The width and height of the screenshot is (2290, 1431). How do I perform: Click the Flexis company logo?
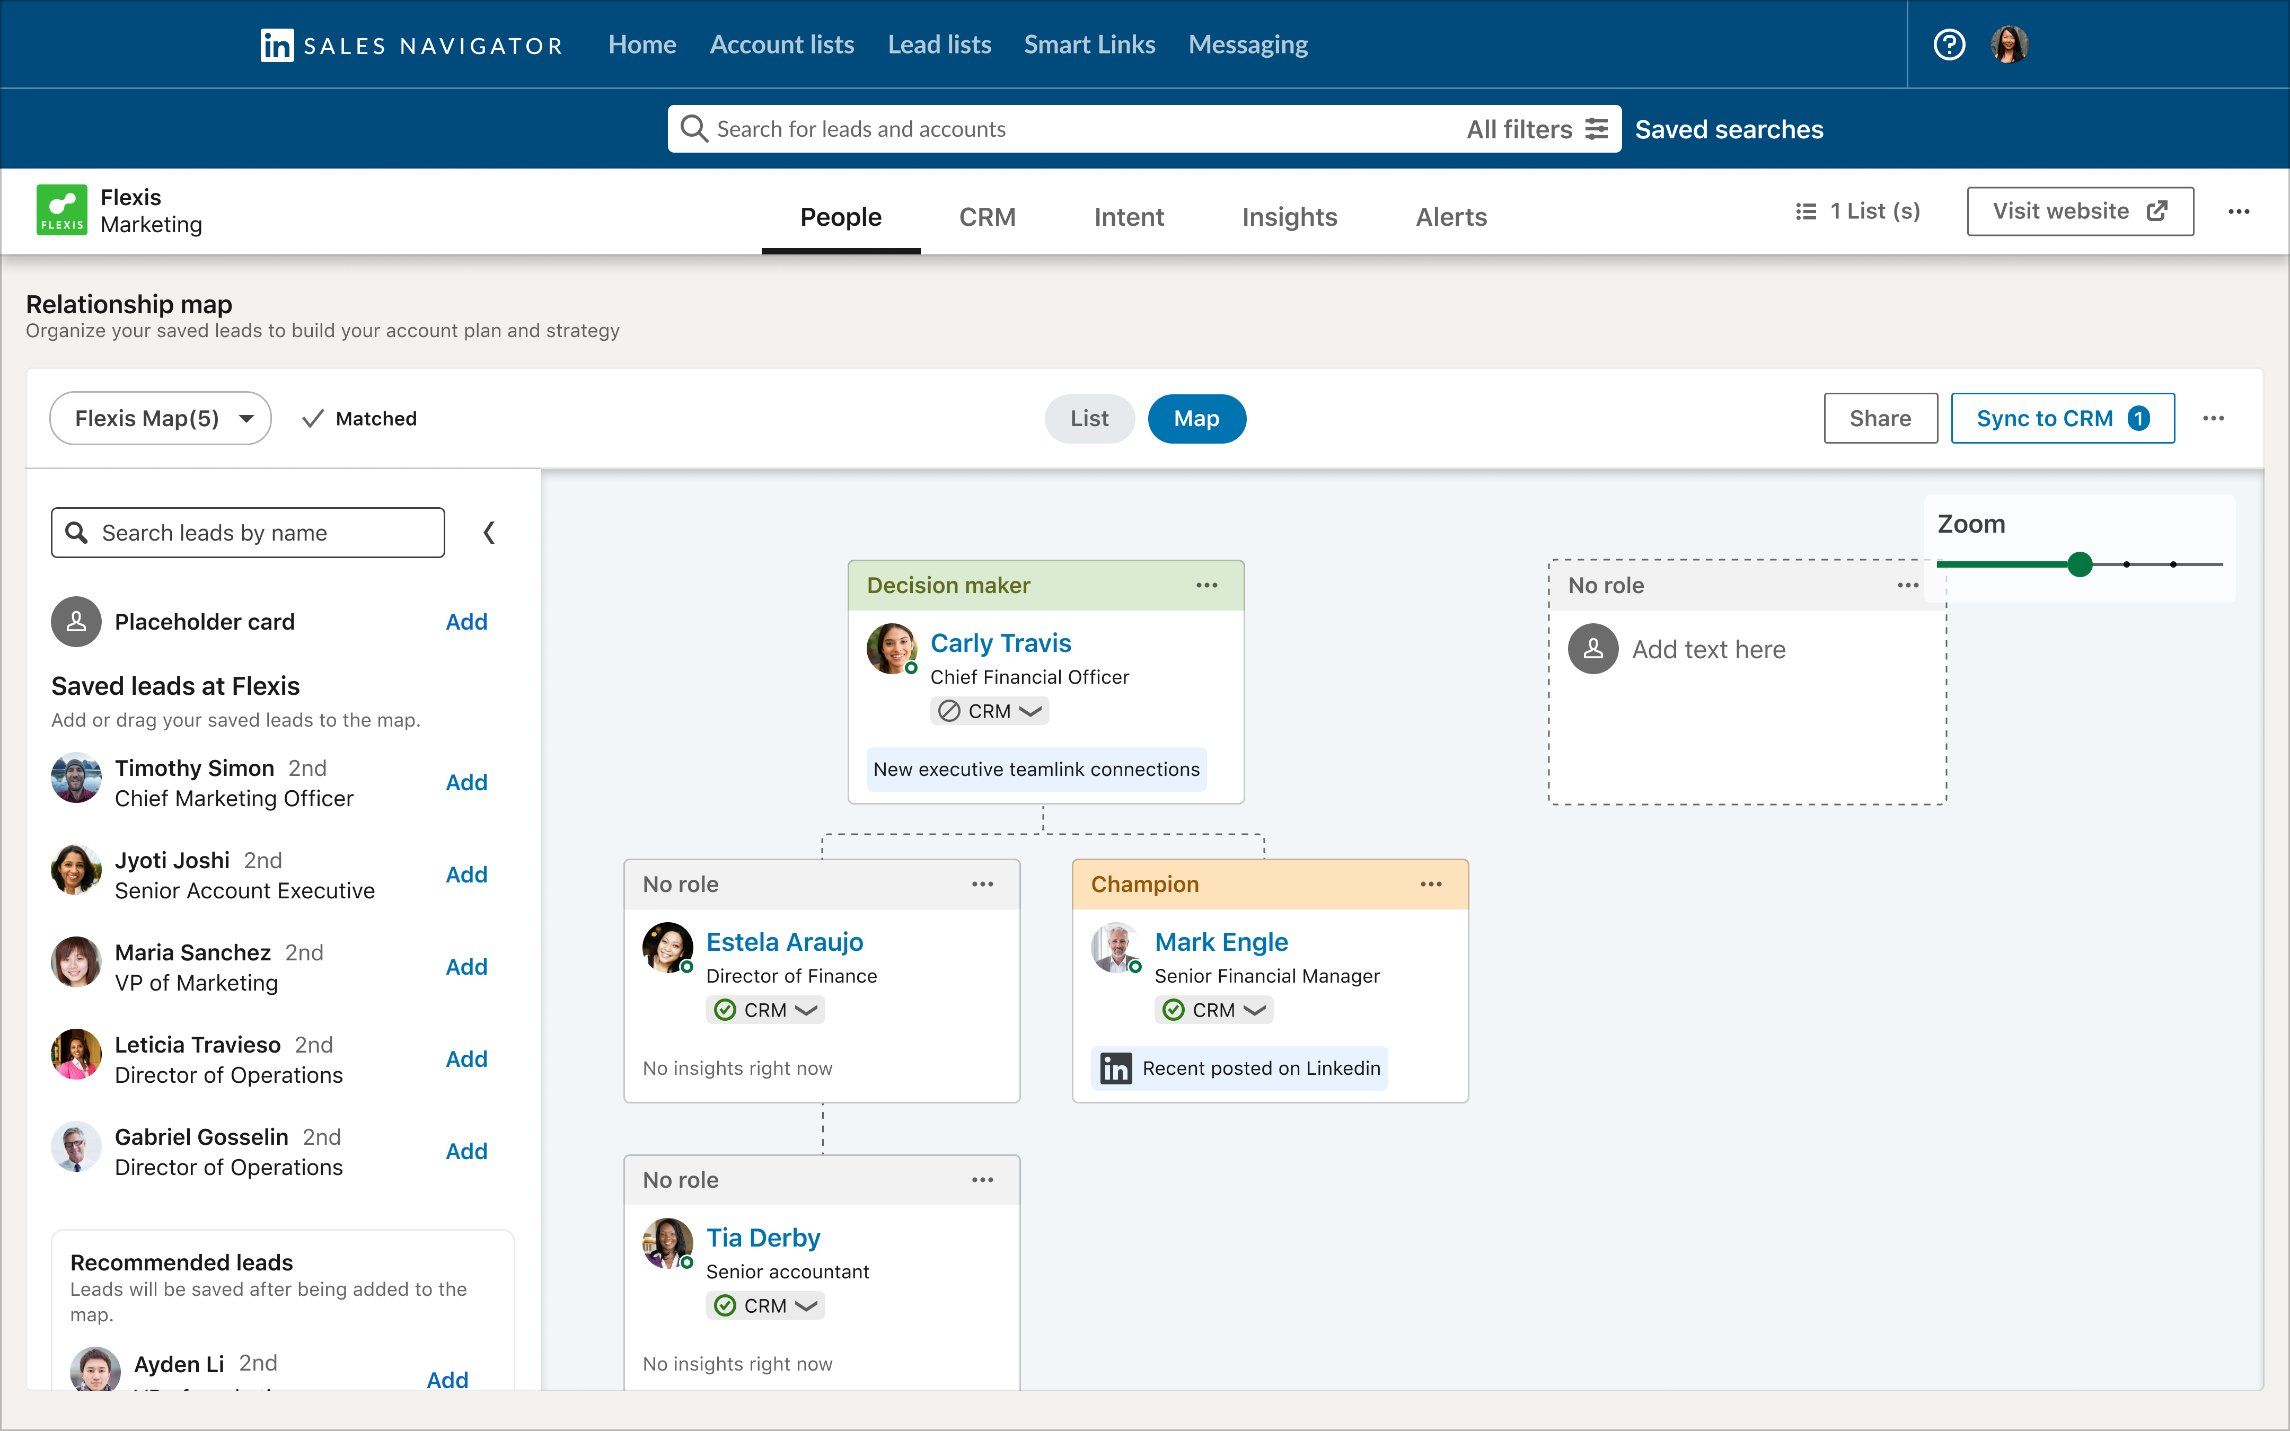click(x=61, y=210)
